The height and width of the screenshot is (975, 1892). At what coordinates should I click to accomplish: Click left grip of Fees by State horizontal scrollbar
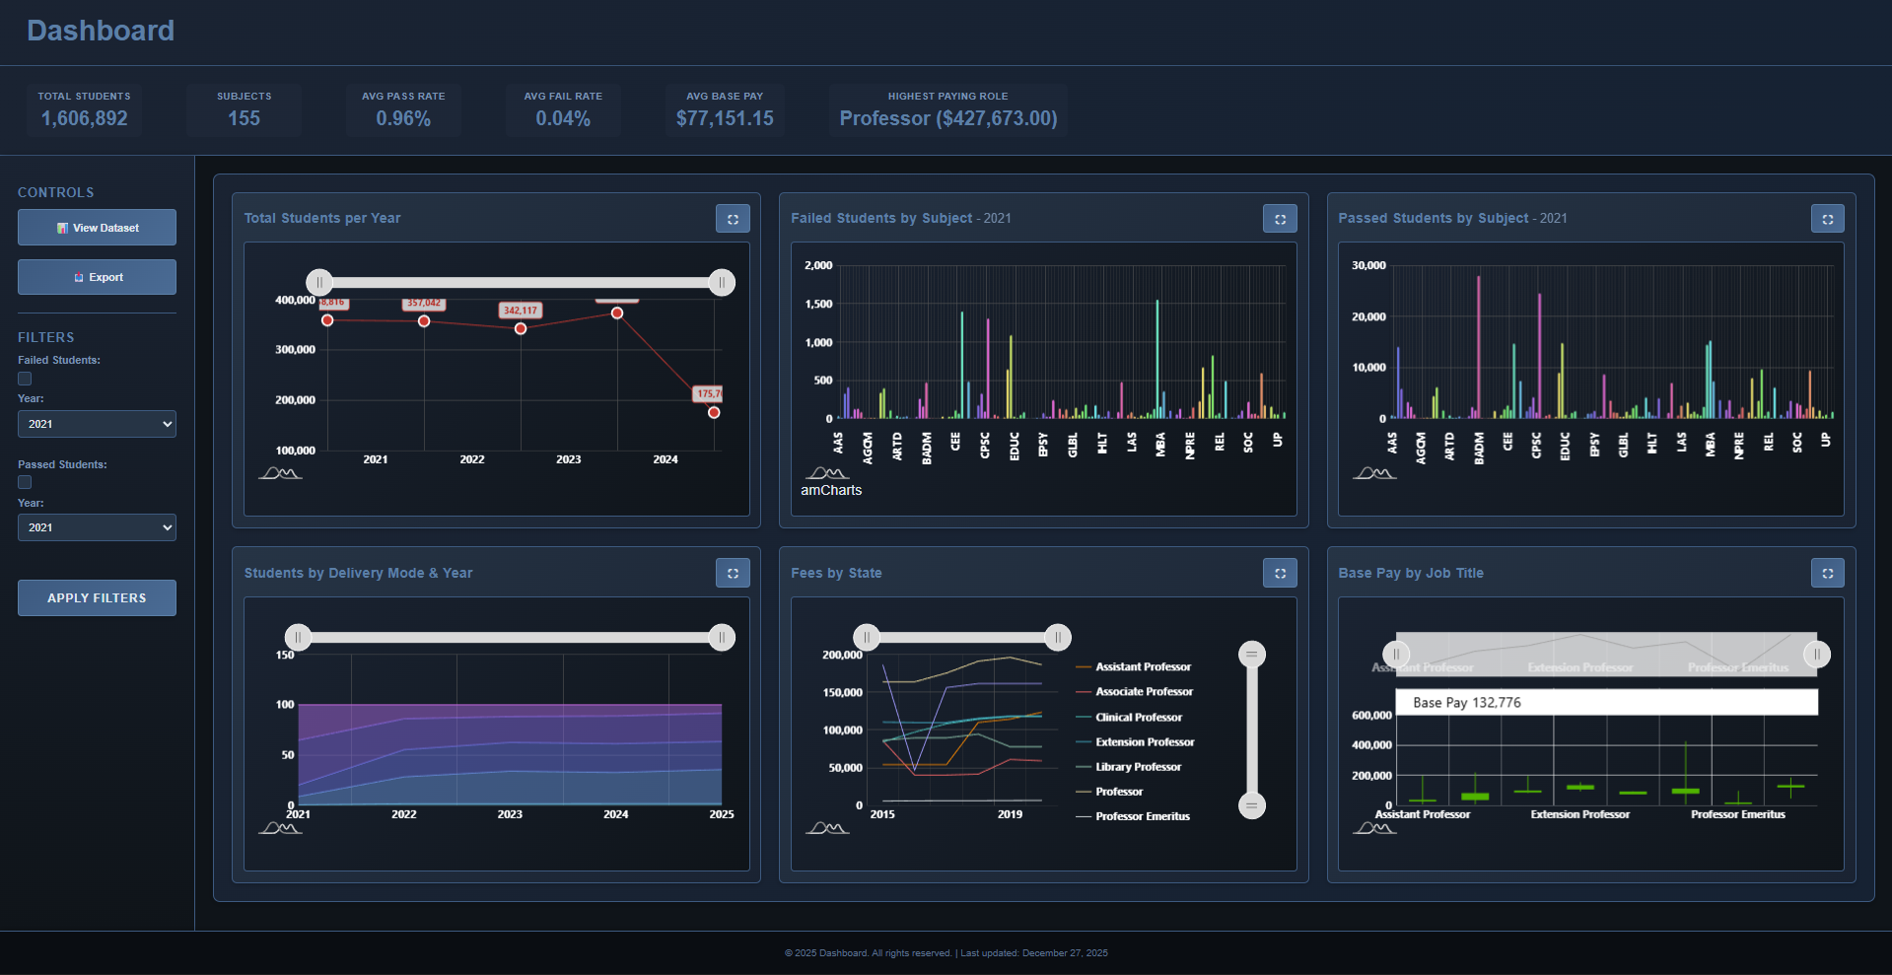coord(867,638)
